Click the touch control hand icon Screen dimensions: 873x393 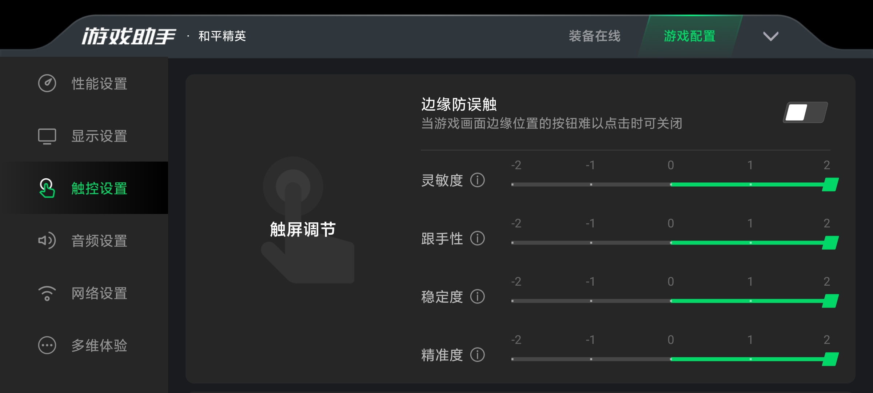tap(47, 188)
